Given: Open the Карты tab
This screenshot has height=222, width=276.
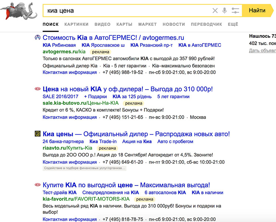Looking at the screenshot, I should click(x=124, y=24).
